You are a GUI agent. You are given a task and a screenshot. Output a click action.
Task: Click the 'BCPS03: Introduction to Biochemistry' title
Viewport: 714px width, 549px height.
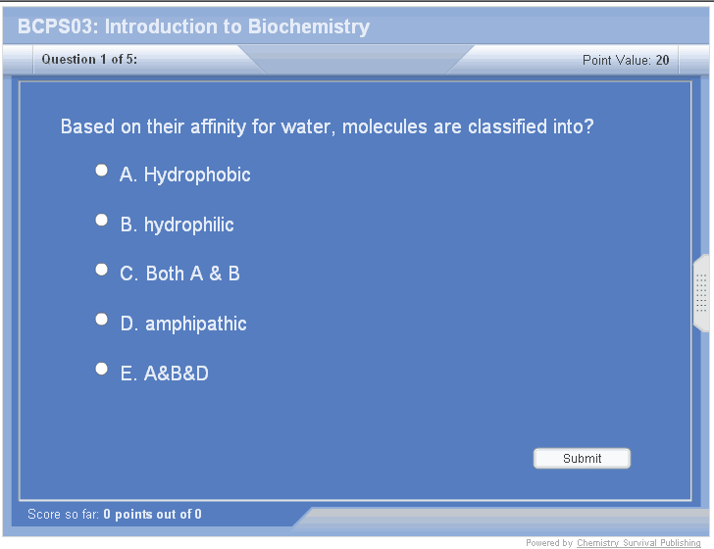[x=193, y=26]
